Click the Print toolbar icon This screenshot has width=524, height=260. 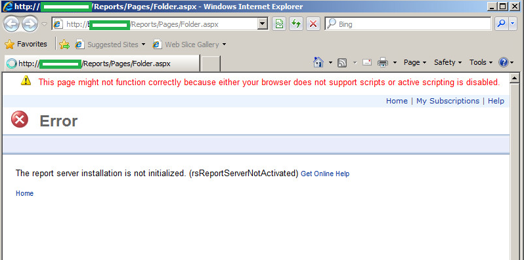click(383, 62)
